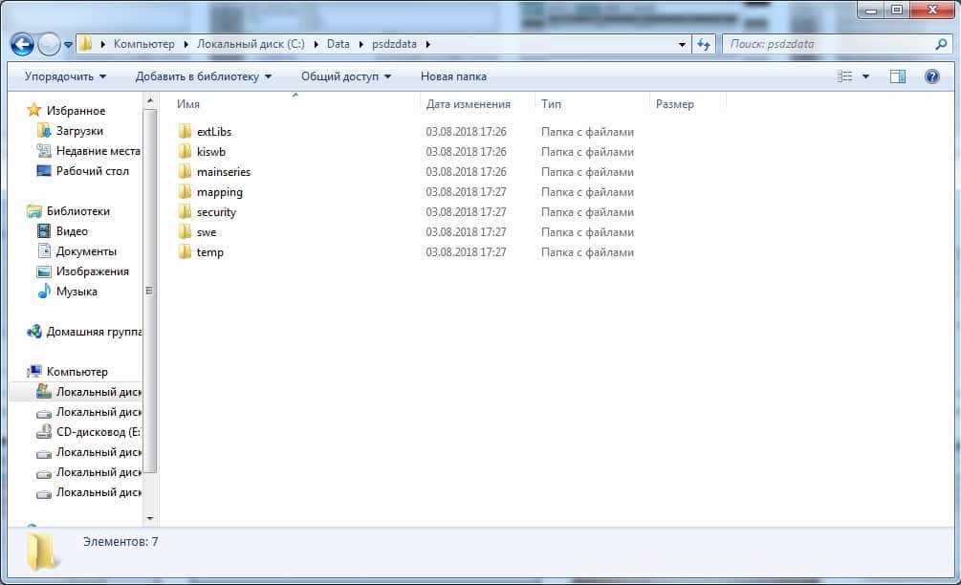Expand the arrow after Data breadcrumb
Viewport: 961px width, 585px height.
(x=361, y=44)
